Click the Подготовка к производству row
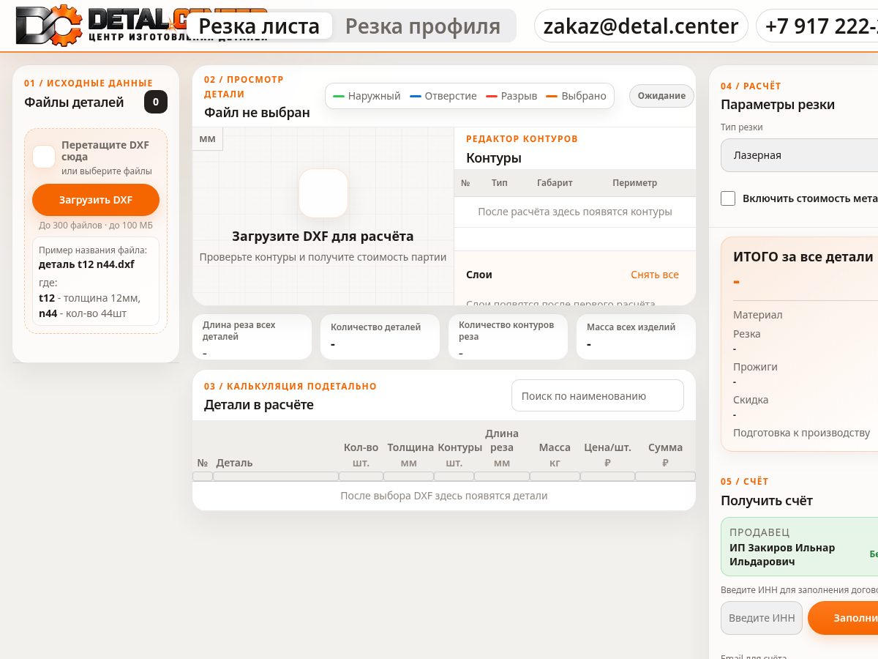Image resolution: width=878 pixels, height=659 pixels. point(801,433)
